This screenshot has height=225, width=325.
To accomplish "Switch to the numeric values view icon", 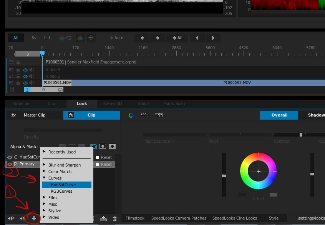I will click(x=159, y=115).
